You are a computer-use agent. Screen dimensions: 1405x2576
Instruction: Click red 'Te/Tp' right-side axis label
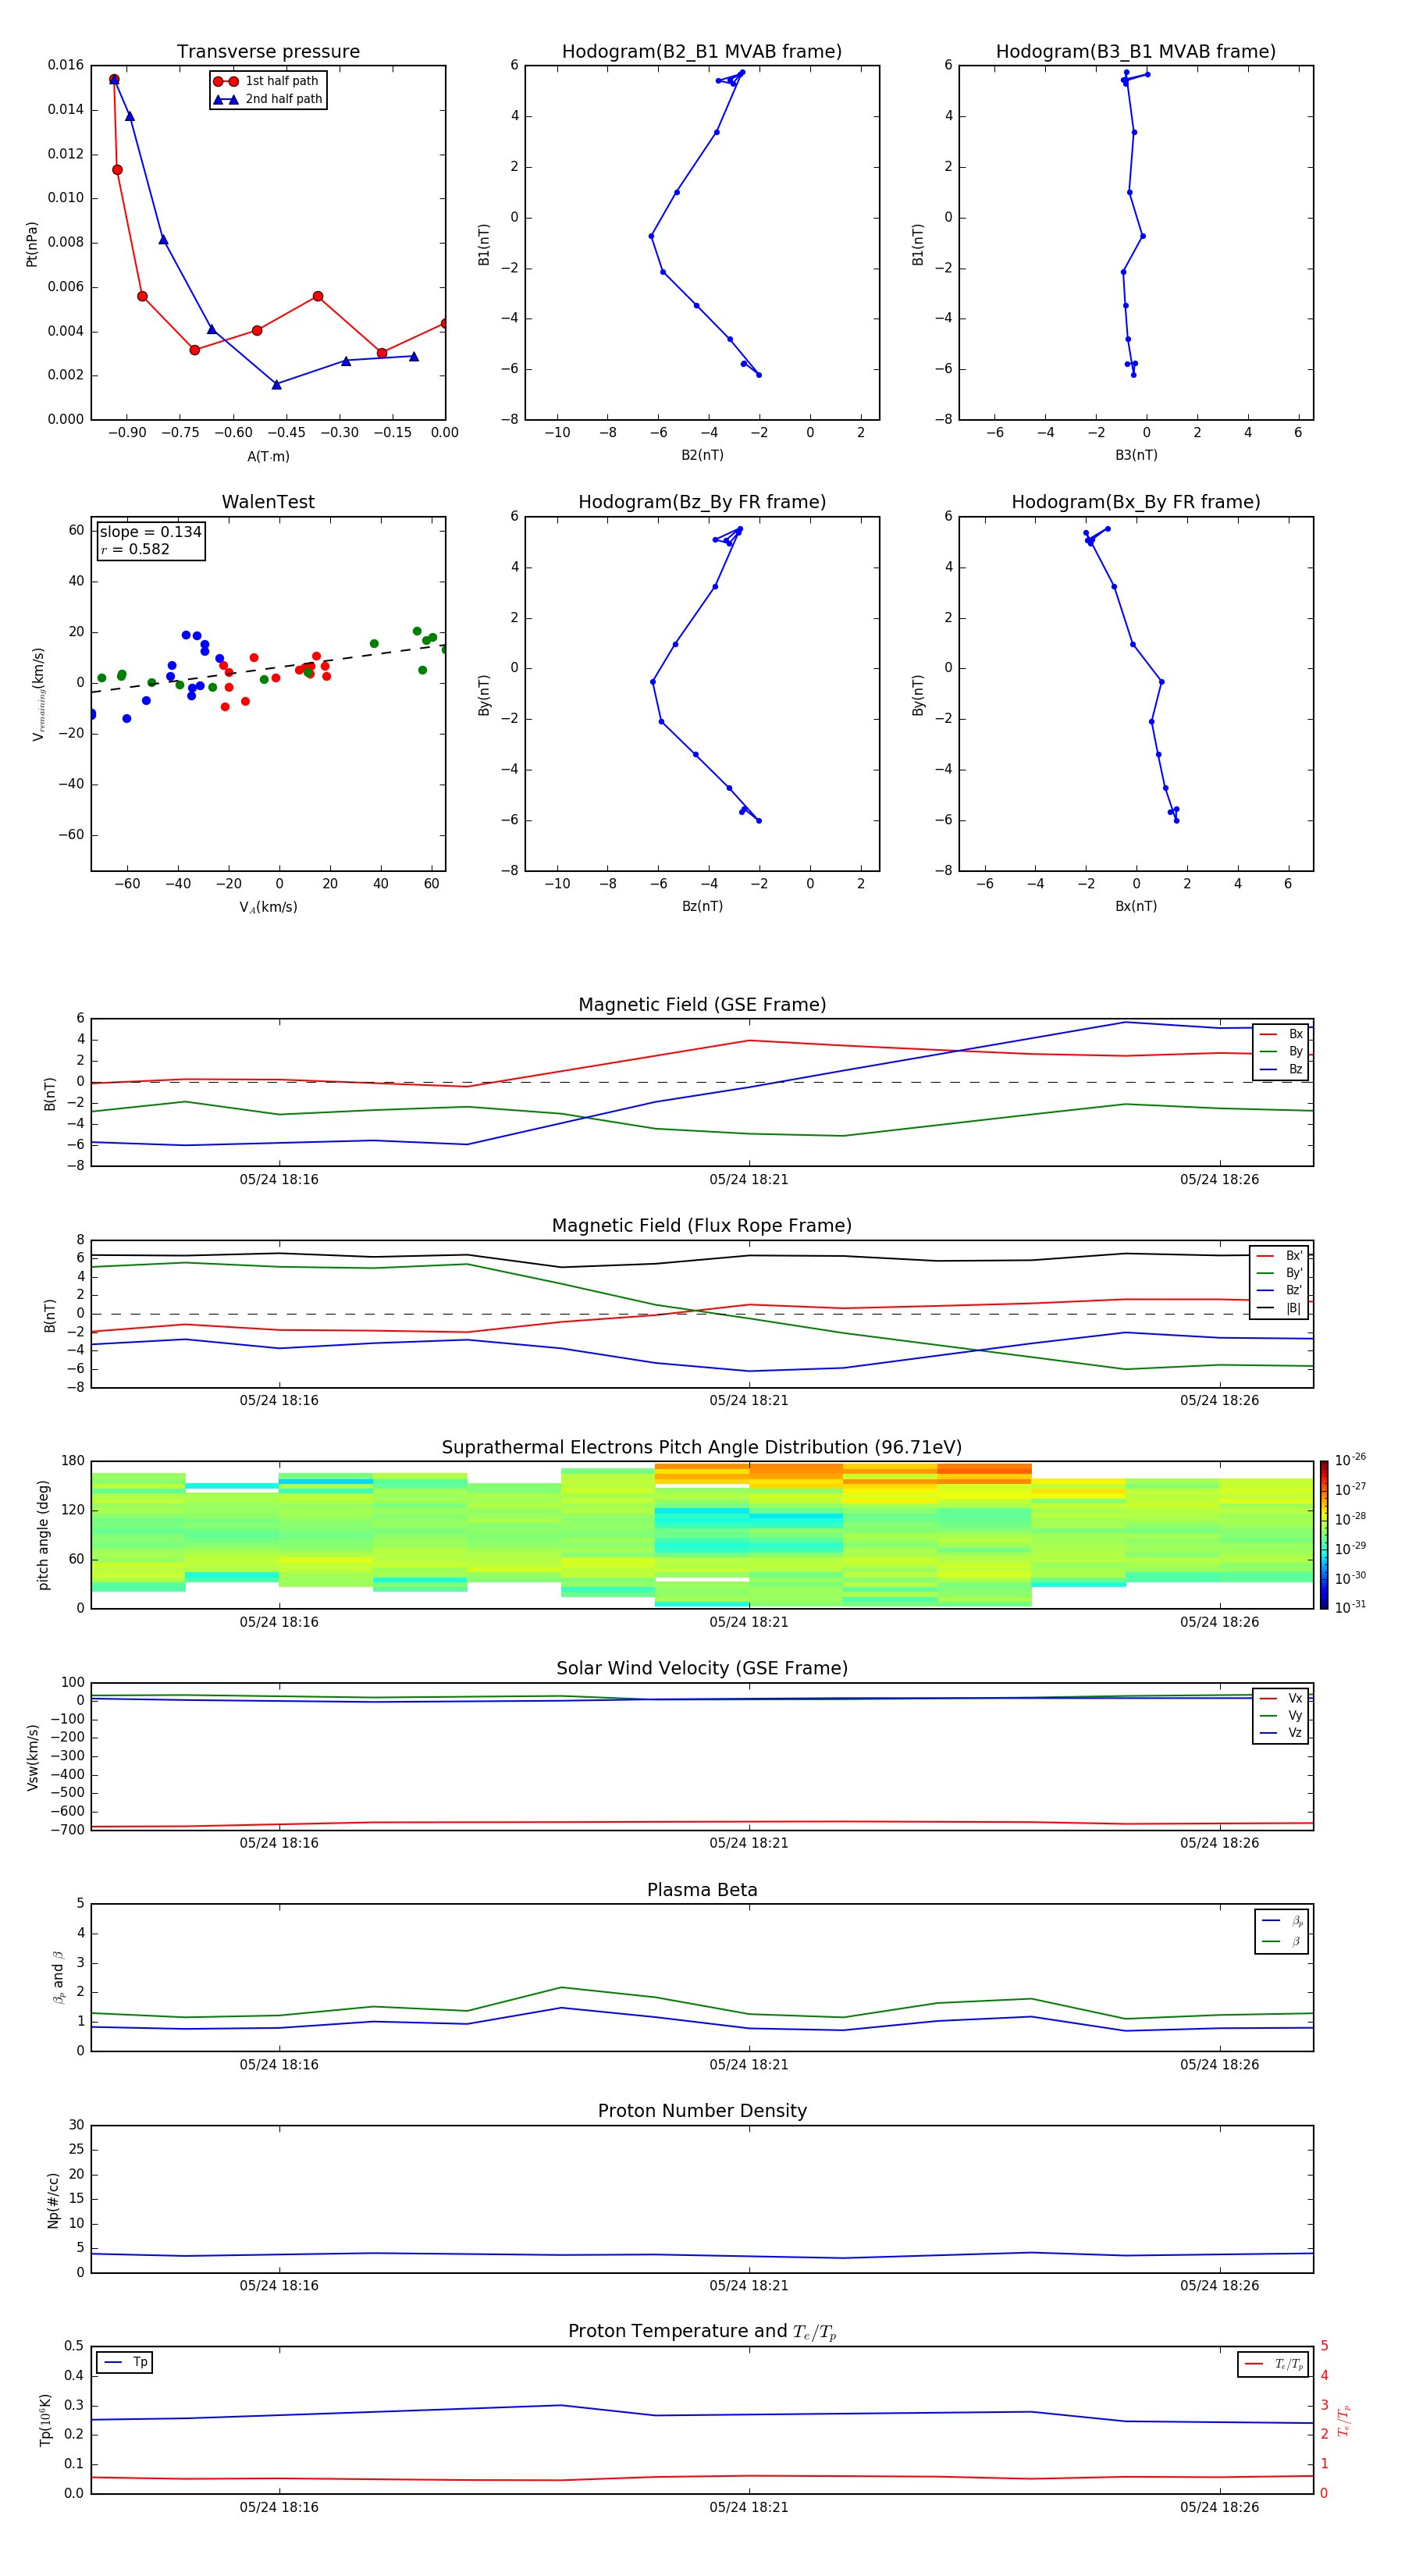click(1343, 2420)
